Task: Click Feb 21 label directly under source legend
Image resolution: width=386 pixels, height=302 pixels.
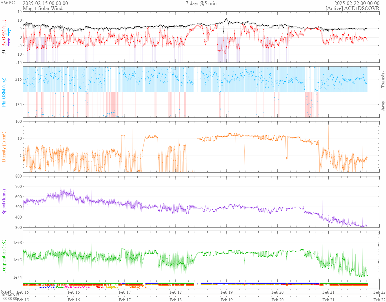Action: (x=328, y=292)
